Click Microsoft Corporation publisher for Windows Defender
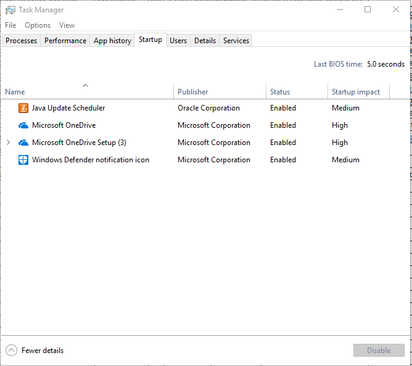Image resolution: width=412 pixels, height=366 pixels. click(214, 160)
